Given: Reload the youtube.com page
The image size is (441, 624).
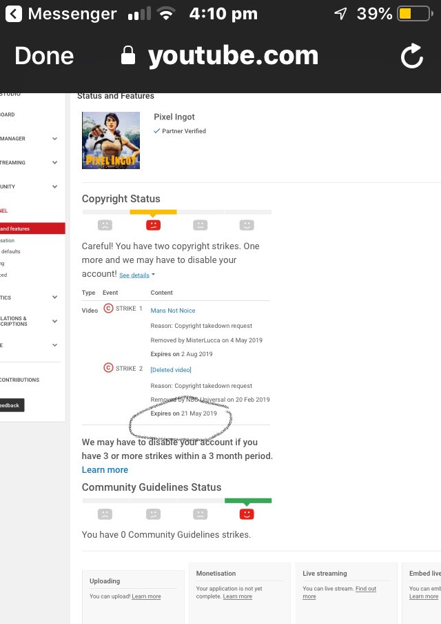Looking at the screenshot, I should 412,56.
